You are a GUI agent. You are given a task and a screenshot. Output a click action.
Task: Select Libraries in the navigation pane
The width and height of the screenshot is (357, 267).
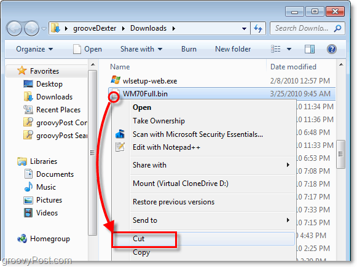pos(44,161)
